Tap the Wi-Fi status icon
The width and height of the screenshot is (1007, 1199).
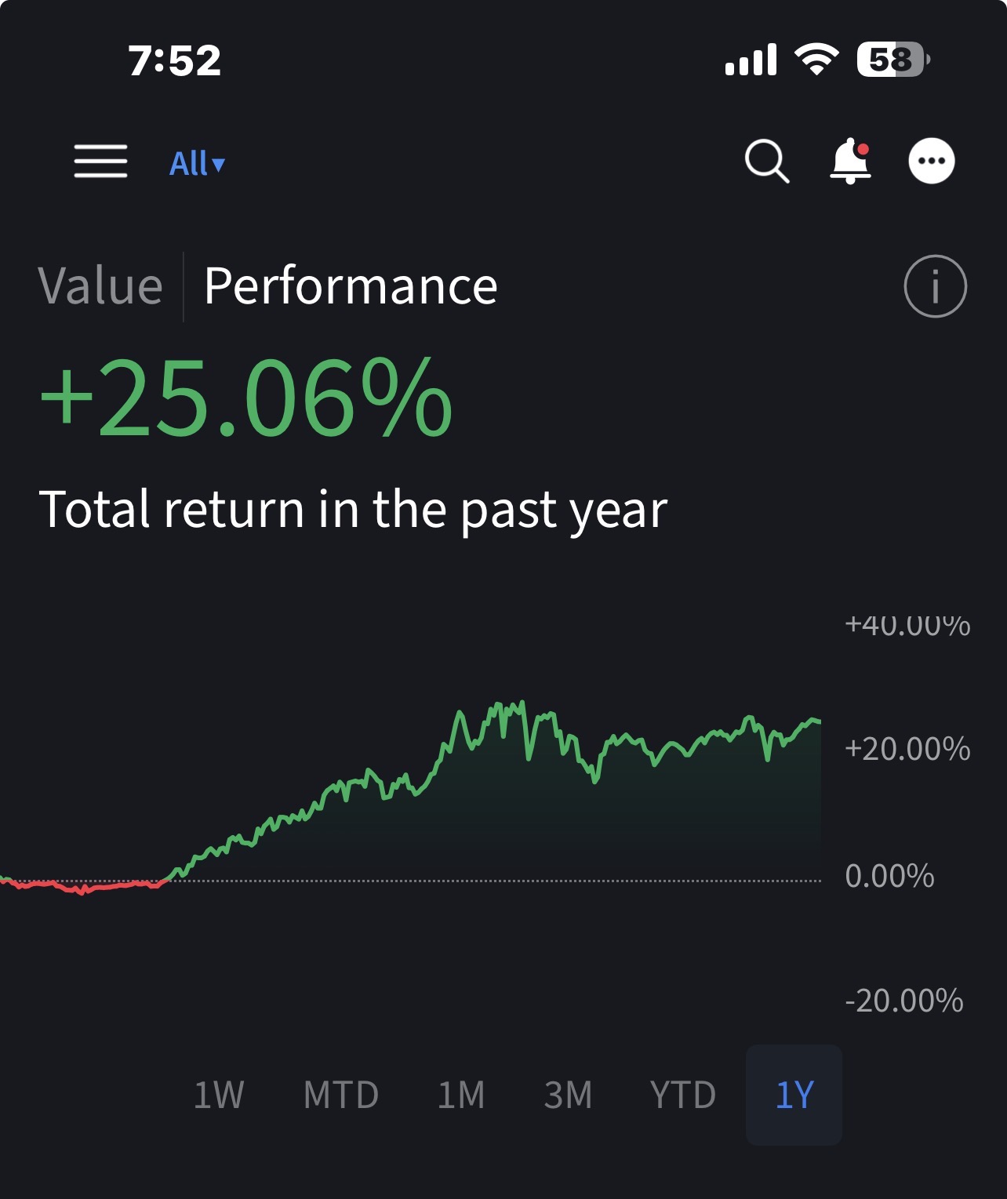click(x=816, y=60)
